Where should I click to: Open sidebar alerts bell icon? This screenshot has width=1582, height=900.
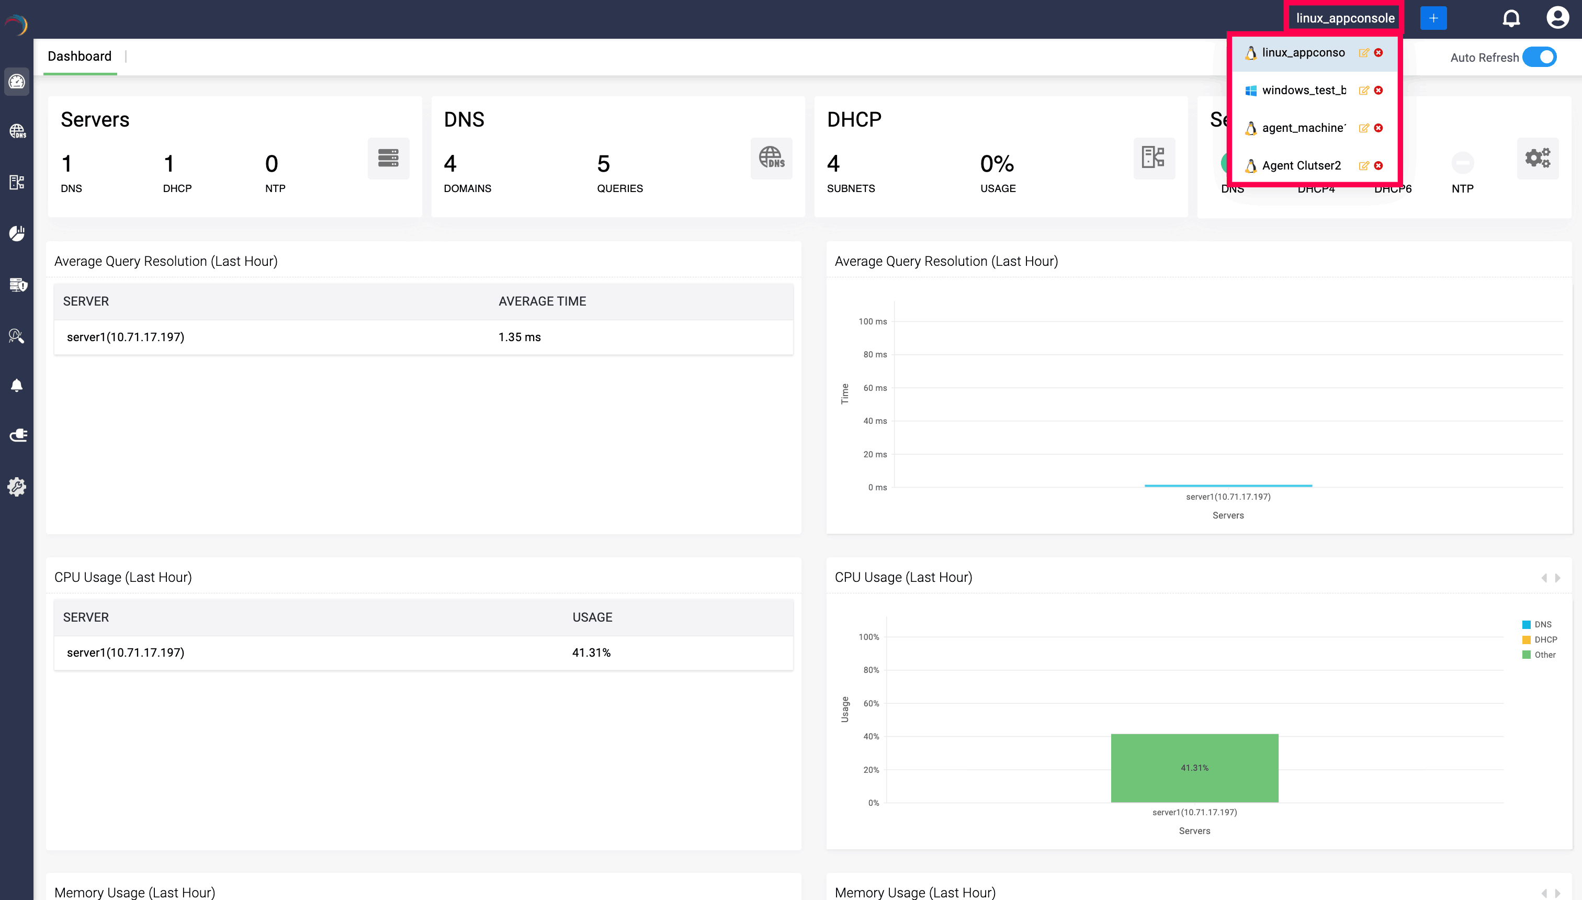coord(17,386)
